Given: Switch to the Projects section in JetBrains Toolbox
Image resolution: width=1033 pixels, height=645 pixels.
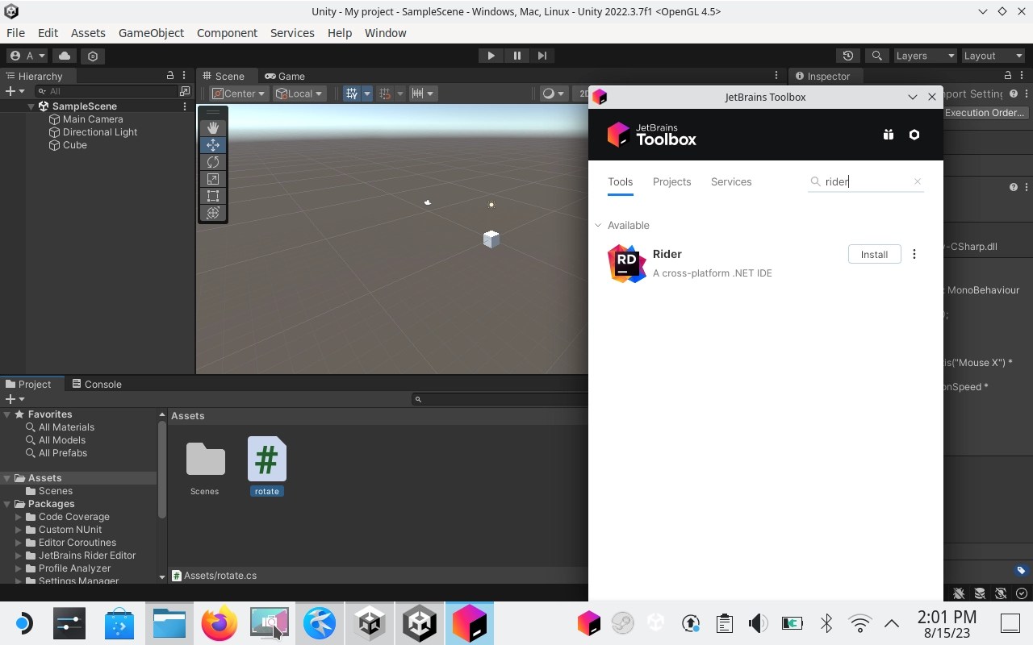Looking at the screenshot, I should pos(671,181).
